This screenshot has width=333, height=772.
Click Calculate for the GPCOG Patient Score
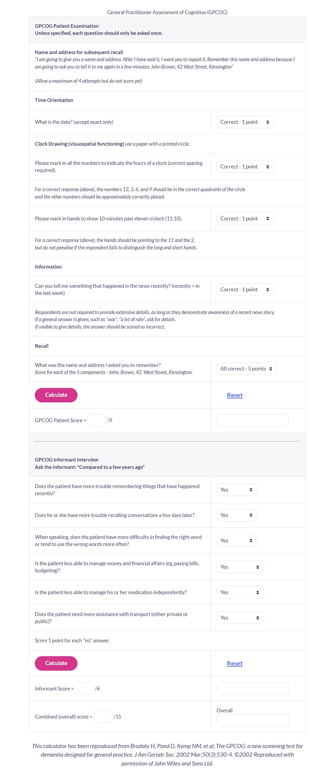(x=56, y=395)
